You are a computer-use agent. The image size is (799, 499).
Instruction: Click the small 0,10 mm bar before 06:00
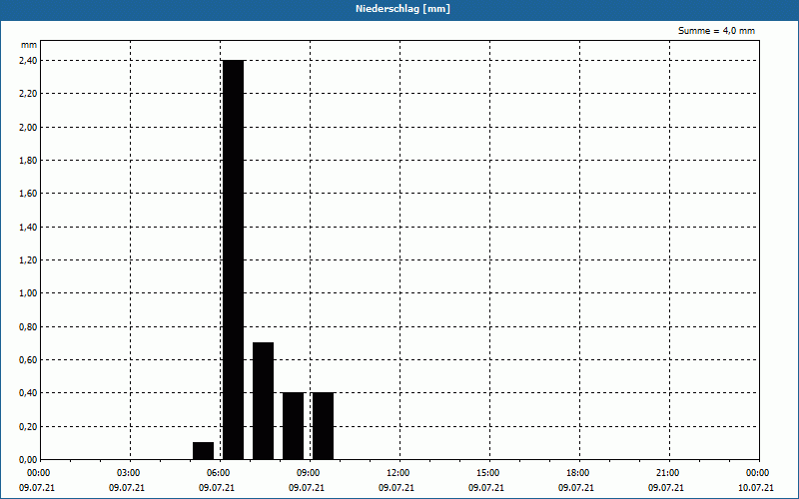(x=204, y=451)
